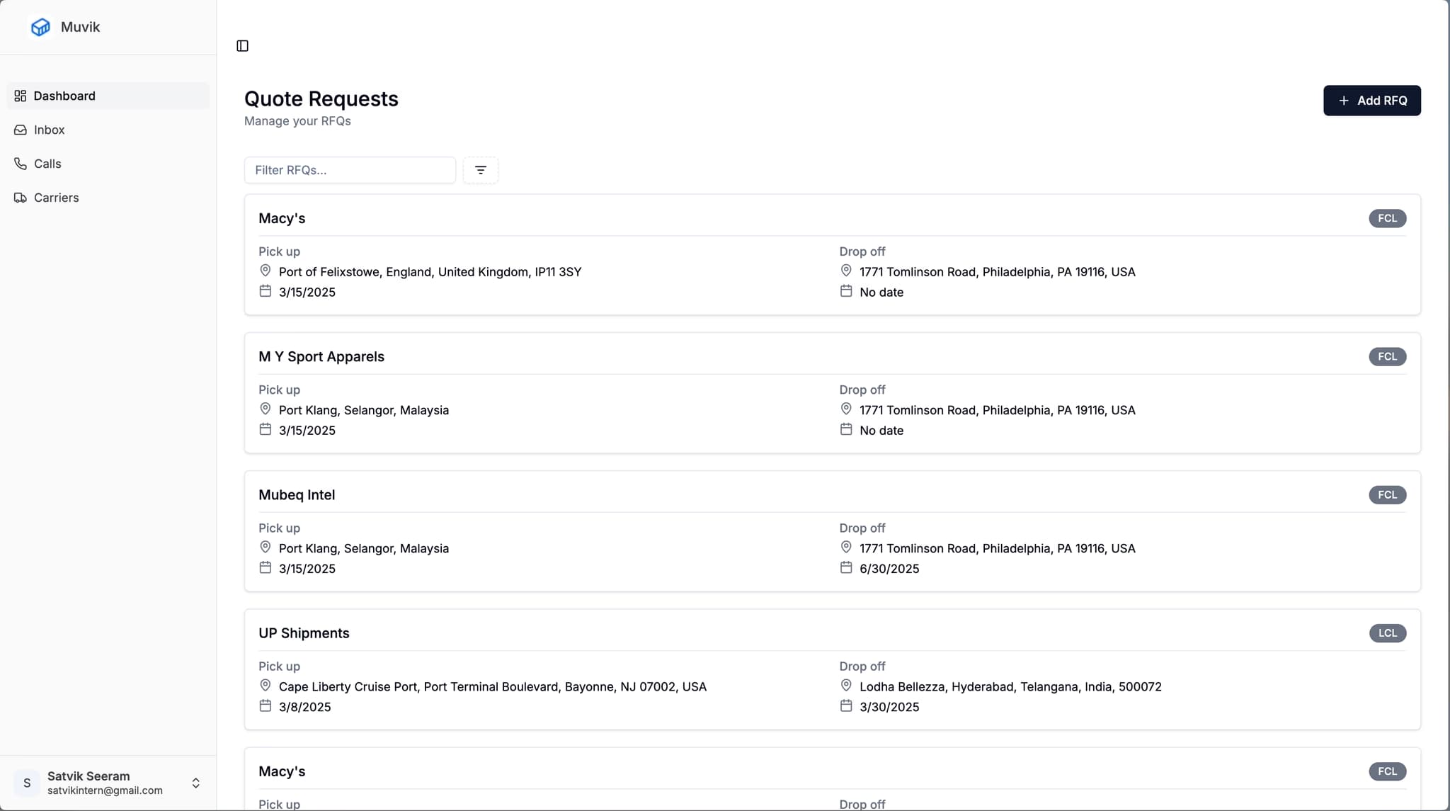Click pickup location pin for Port of Felixstowe
The width and height of the screenshot is (1450, 811).
(265, 271)
